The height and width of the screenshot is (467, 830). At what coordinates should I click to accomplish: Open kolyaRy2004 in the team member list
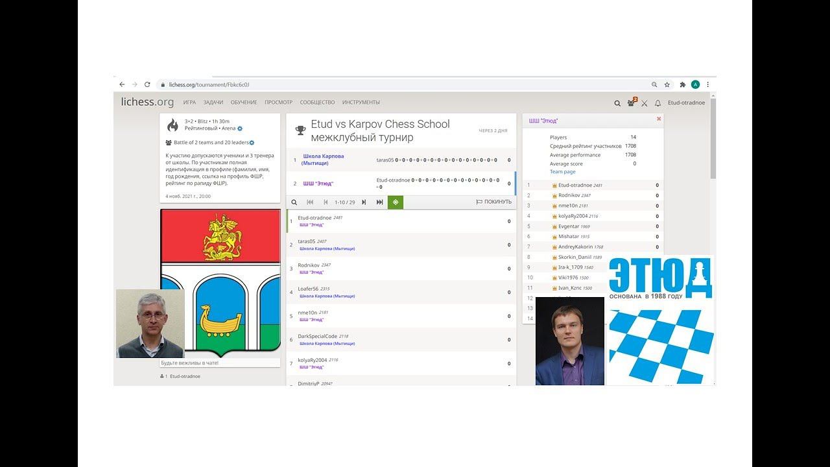click(x=593, y=216)
